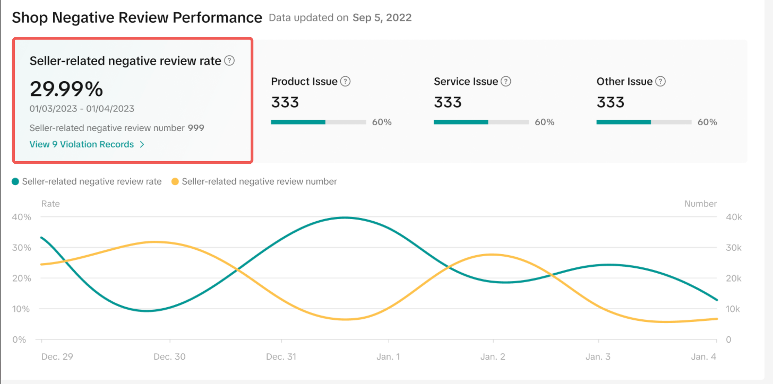Screen dimensions: 773x384
Task: Select the 29.99% review rate value
Action: [x=66, y=89]
